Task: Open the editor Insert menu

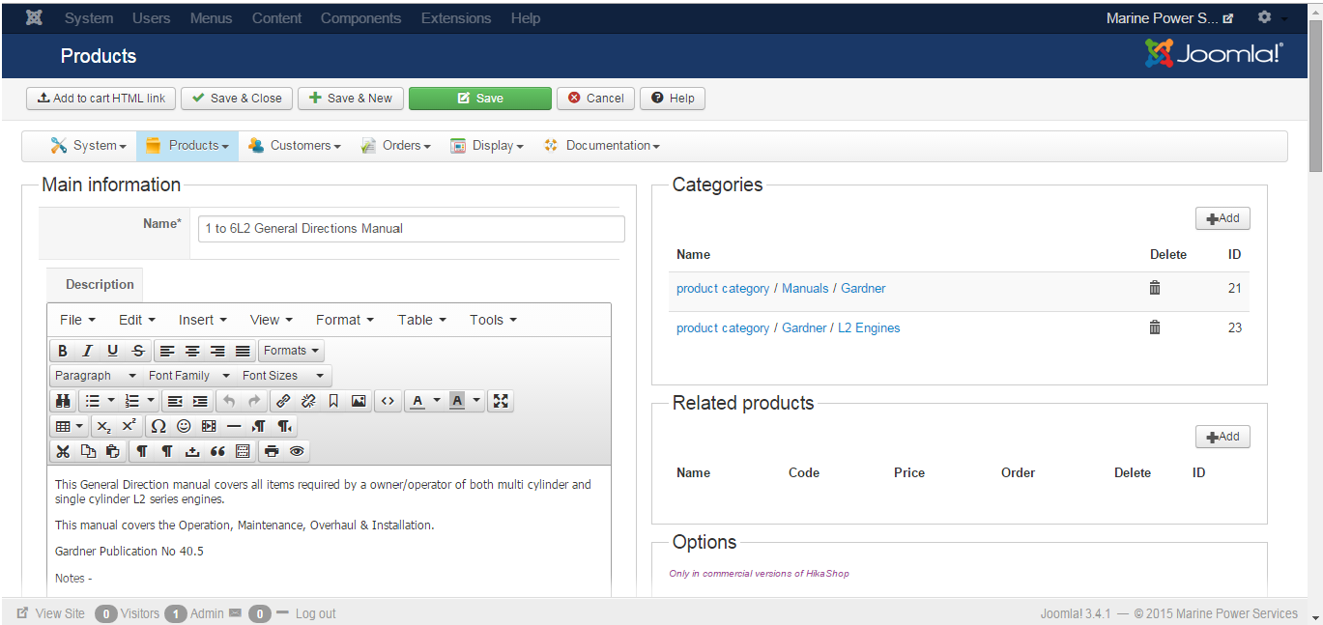Action: coord(202,320)
